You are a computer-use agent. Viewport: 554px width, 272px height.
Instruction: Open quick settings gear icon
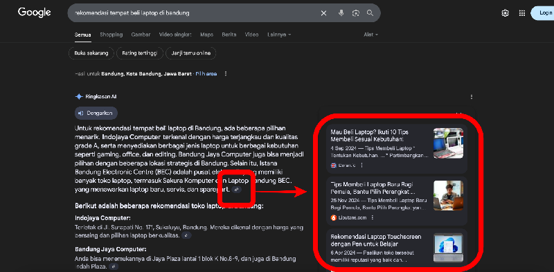pos(506,13)
